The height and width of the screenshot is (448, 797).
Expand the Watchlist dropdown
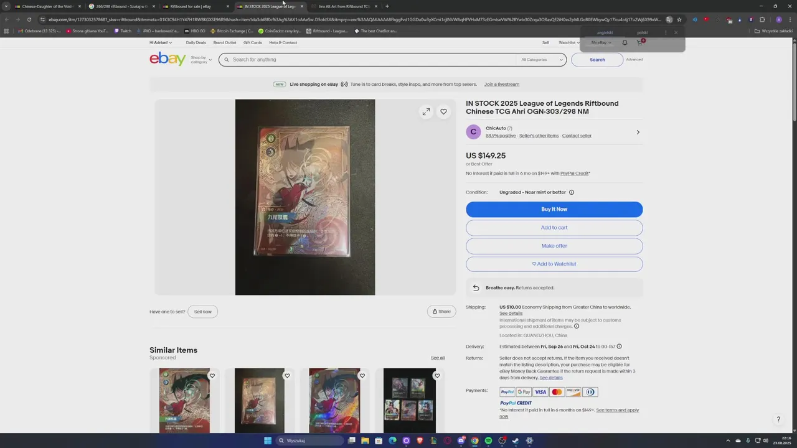point(569,42)
